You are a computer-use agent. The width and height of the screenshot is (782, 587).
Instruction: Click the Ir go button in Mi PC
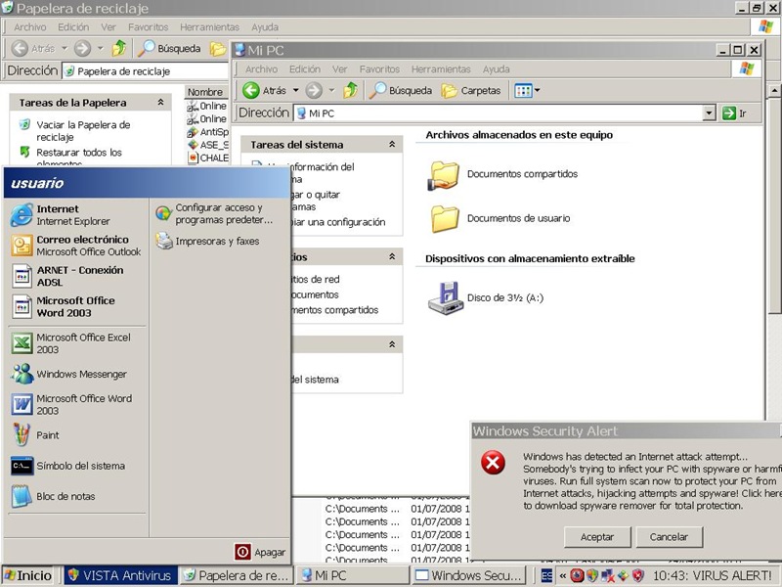pos(735,113)
